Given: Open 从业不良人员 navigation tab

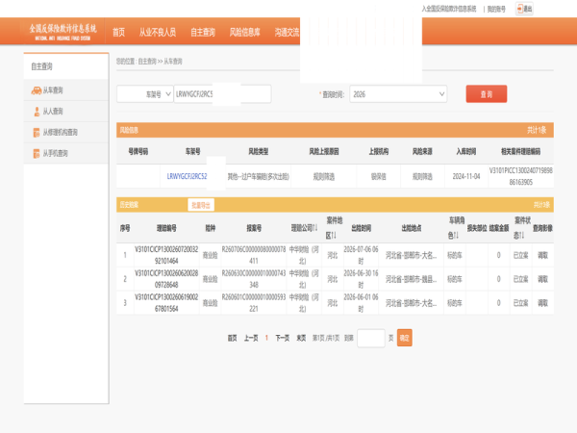Looking at the screenshot, I should click(x=158, y=33).
